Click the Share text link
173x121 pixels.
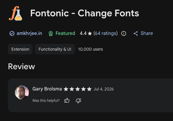click(147, 33)
